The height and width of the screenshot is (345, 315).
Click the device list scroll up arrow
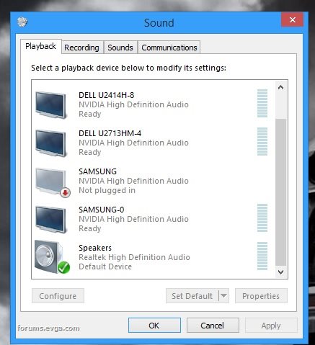(x=280, y=87)
